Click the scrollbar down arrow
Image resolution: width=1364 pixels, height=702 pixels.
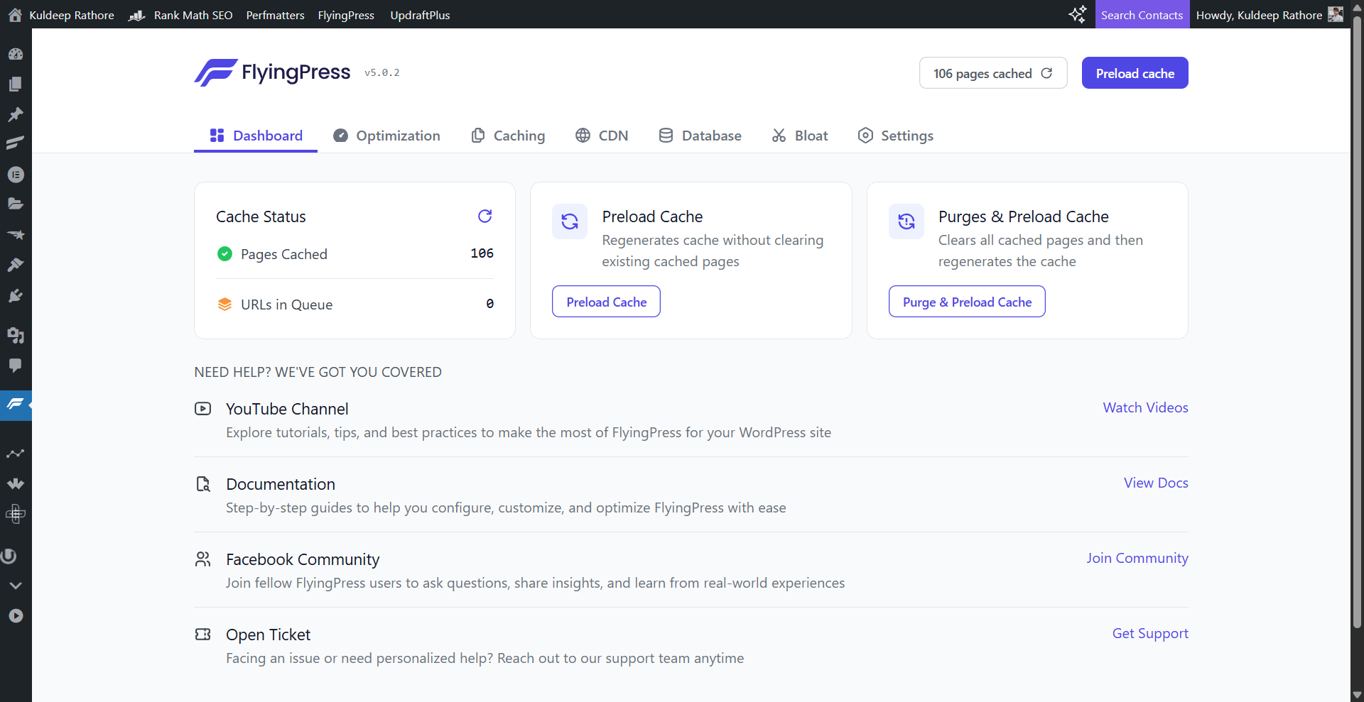[1357, 695]
